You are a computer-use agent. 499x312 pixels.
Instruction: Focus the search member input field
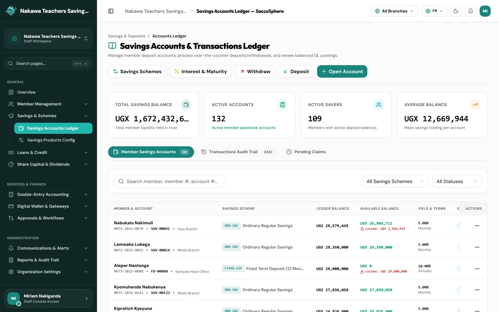pyautogui.click(x=169, y=181)
